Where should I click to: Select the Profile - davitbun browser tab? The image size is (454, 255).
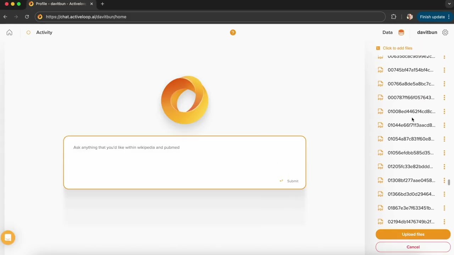60,4
